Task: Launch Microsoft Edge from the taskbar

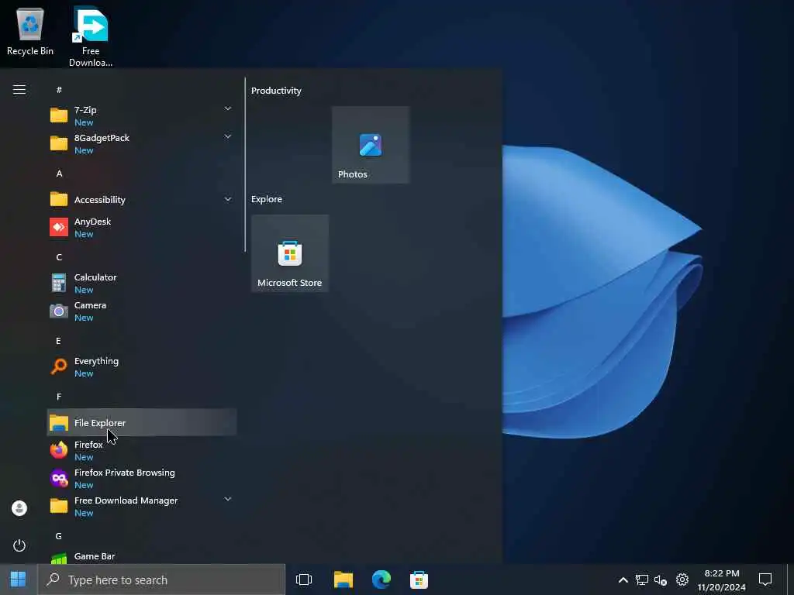Action: click(381, 580)
